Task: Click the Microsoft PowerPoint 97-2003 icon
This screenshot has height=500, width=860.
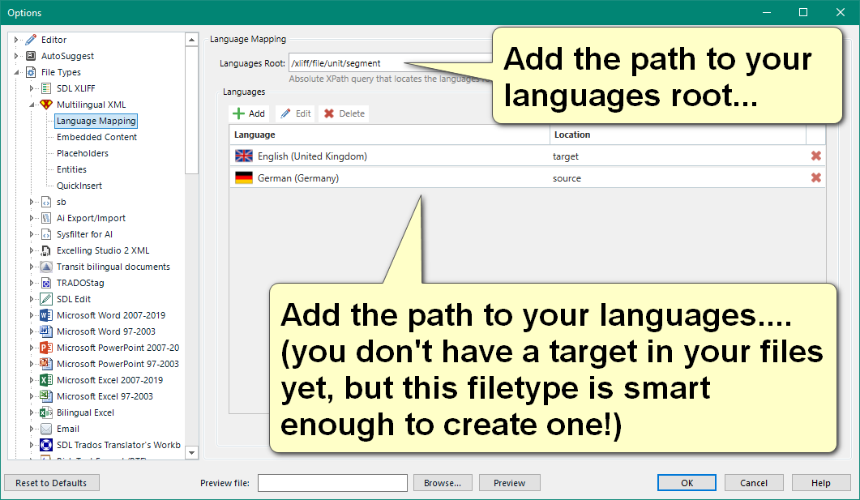Action: coord(47,364)
